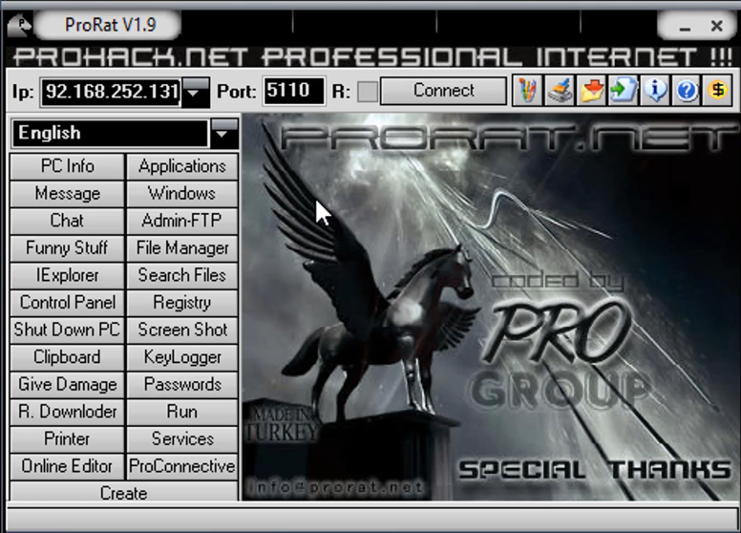The image size is (741, 533).
Task: Click the envelope with red arrow icon
Action: 592,90
